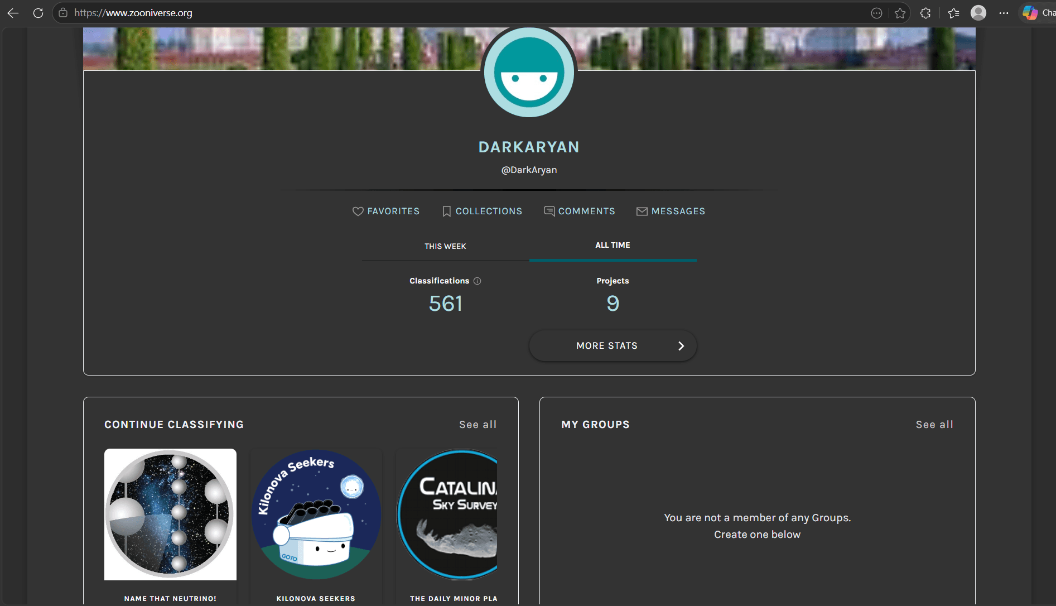Click the NAME THAT NEUTRINO! label
Viewport: 1056px width, 606px height.
pos(170,599)
